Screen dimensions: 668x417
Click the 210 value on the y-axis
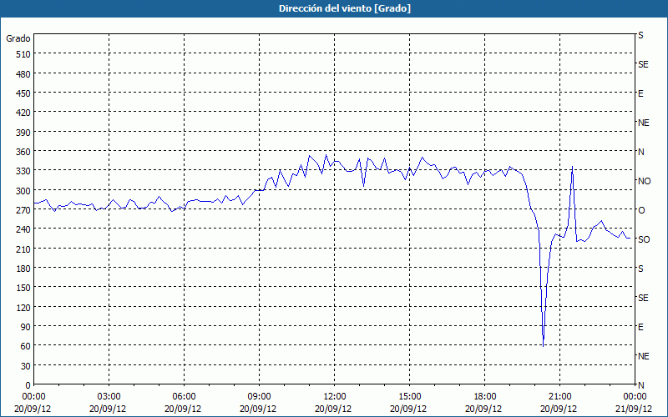click(x=23, y=249)
